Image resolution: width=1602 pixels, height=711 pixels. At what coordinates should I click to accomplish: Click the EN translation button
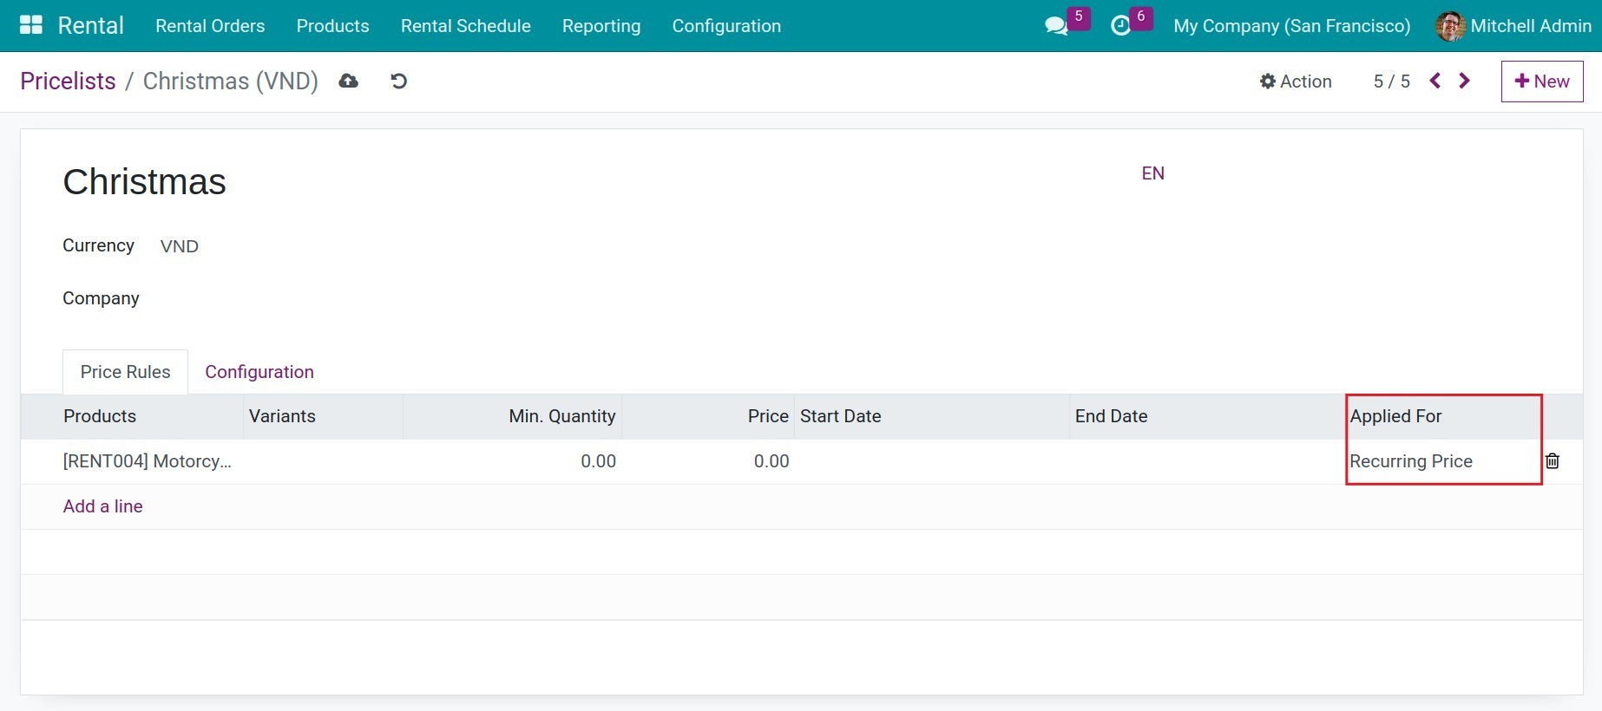tap(1152, 173)
